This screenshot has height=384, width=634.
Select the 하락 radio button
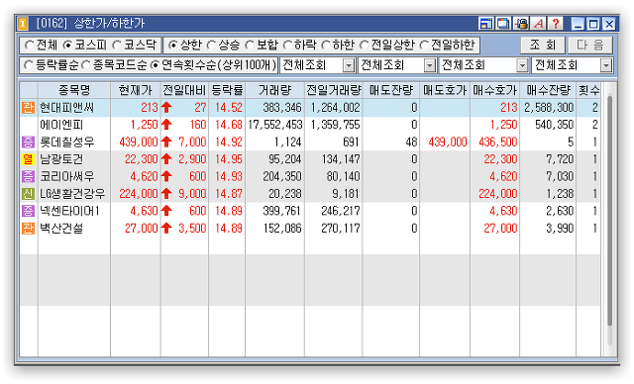pyautogui.click(x=287, y=46)
